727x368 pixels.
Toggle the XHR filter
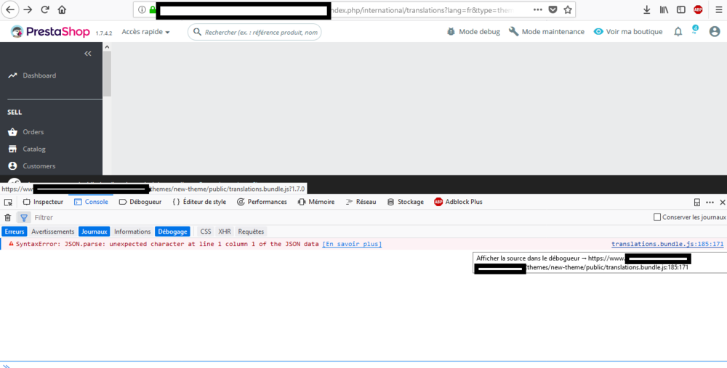(225, 232)
